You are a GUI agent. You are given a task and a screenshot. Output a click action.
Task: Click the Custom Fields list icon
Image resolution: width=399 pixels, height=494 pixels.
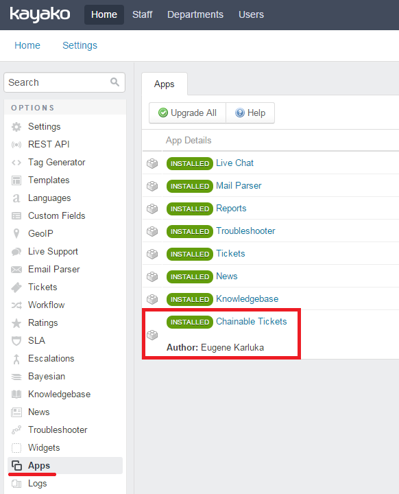16,216
